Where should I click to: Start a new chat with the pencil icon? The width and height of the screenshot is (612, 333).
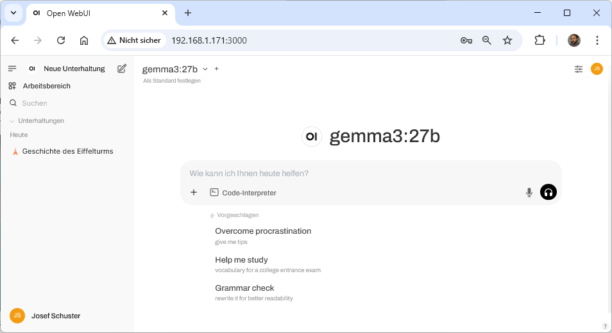pyautogui.click(x=122, y=69)
